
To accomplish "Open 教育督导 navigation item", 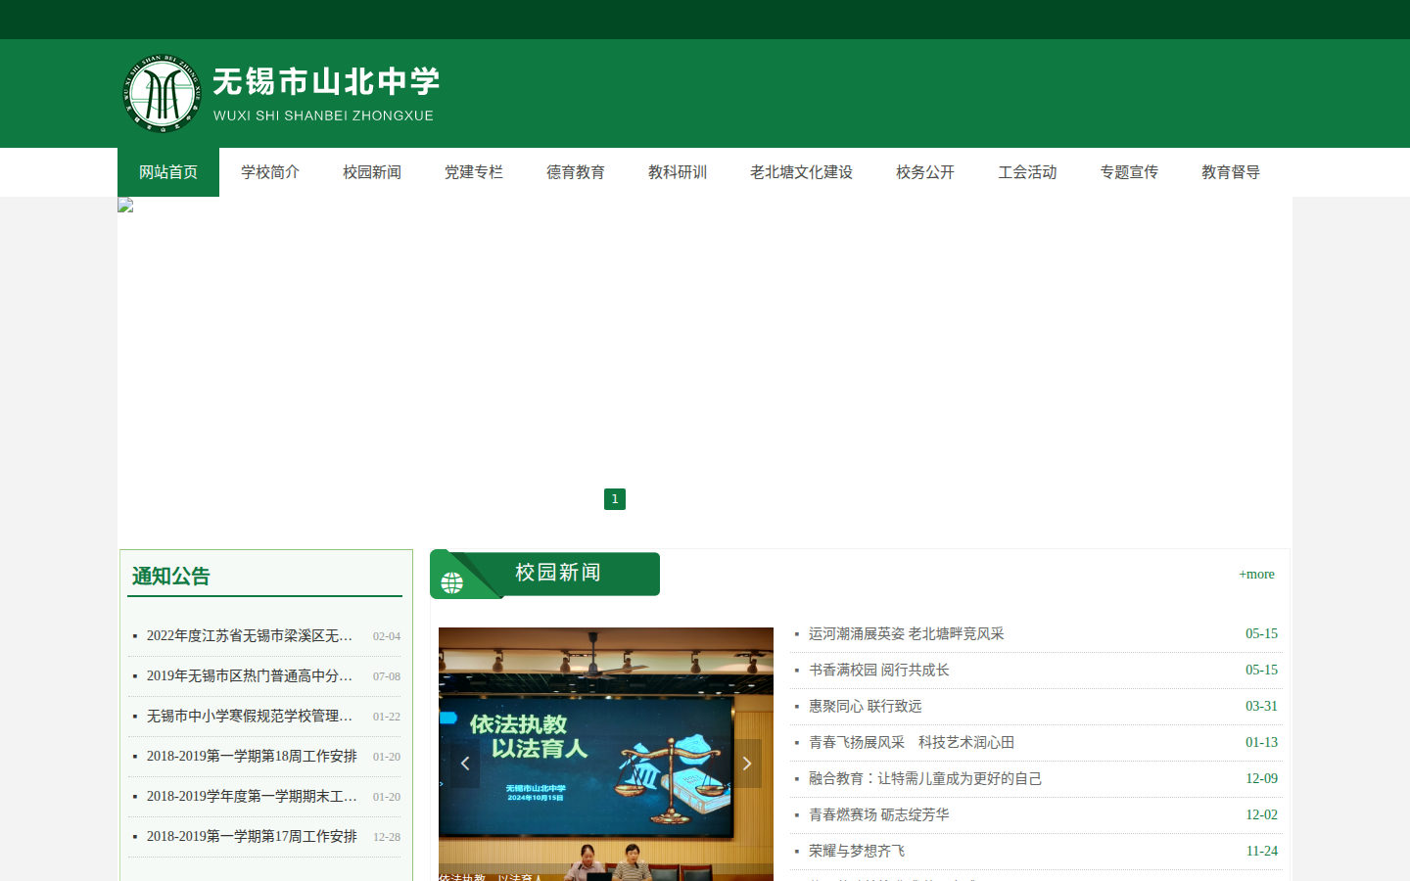I will 1231,172.
